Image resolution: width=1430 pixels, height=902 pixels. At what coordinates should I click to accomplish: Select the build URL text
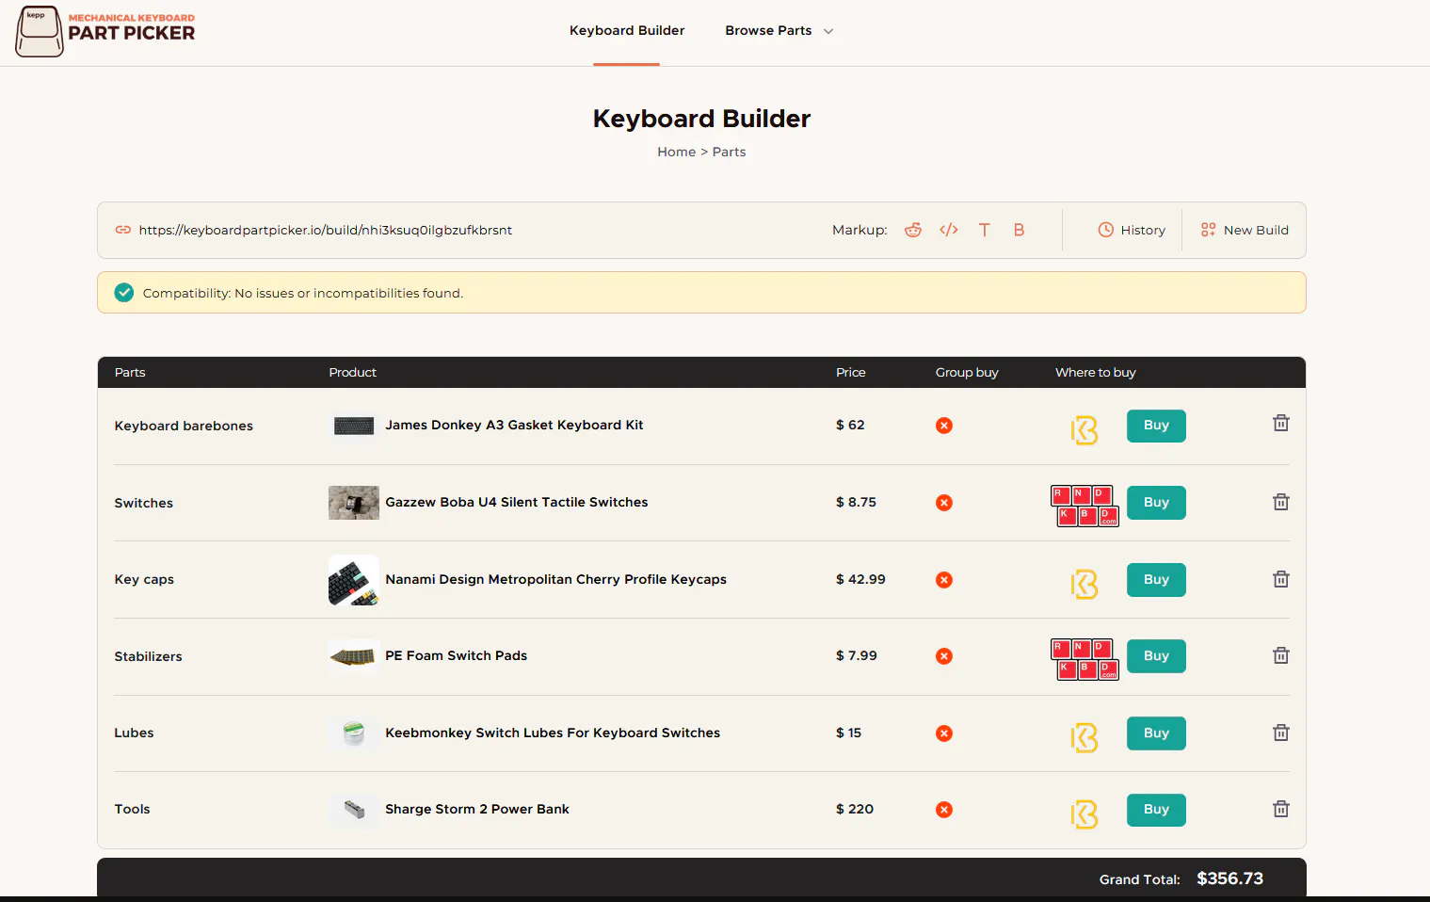[326, 230]
